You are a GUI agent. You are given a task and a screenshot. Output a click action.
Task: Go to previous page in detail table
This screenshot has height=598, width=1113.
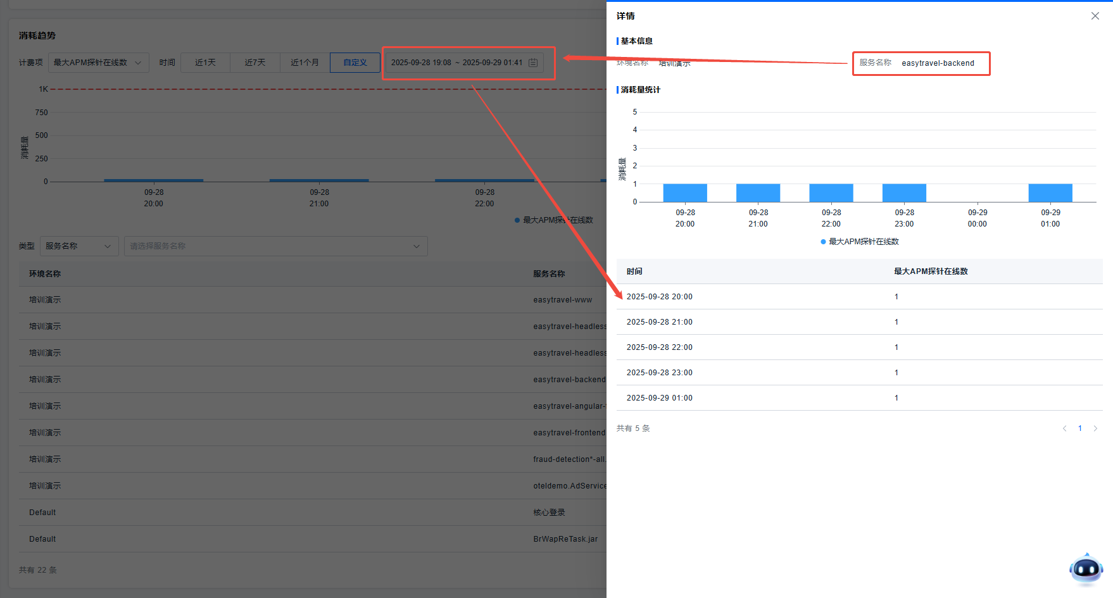(1064, 428)
